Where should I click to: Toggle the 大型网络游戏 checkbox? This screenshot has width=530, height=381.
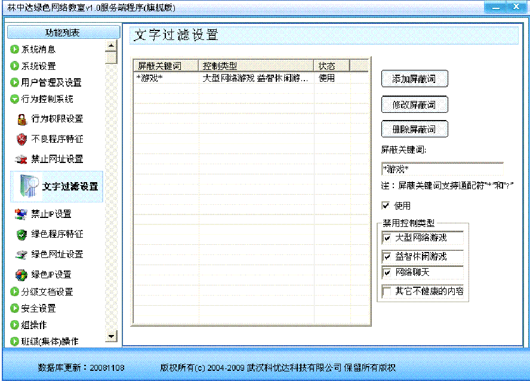point(387,238)
